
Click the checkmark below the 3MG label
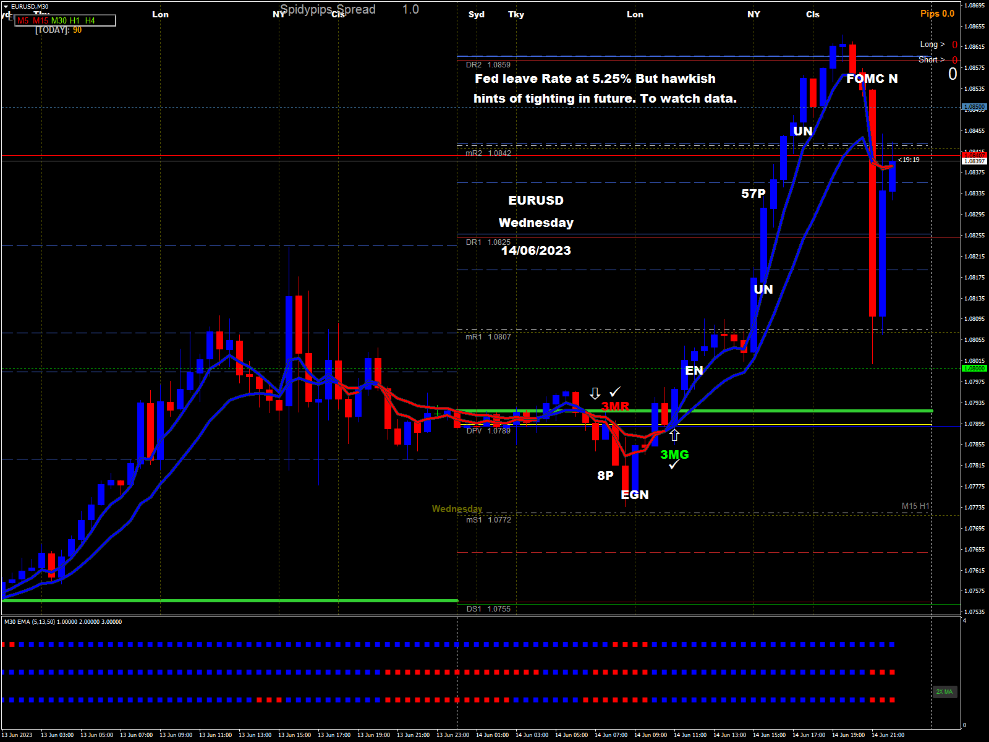[674, 464]
